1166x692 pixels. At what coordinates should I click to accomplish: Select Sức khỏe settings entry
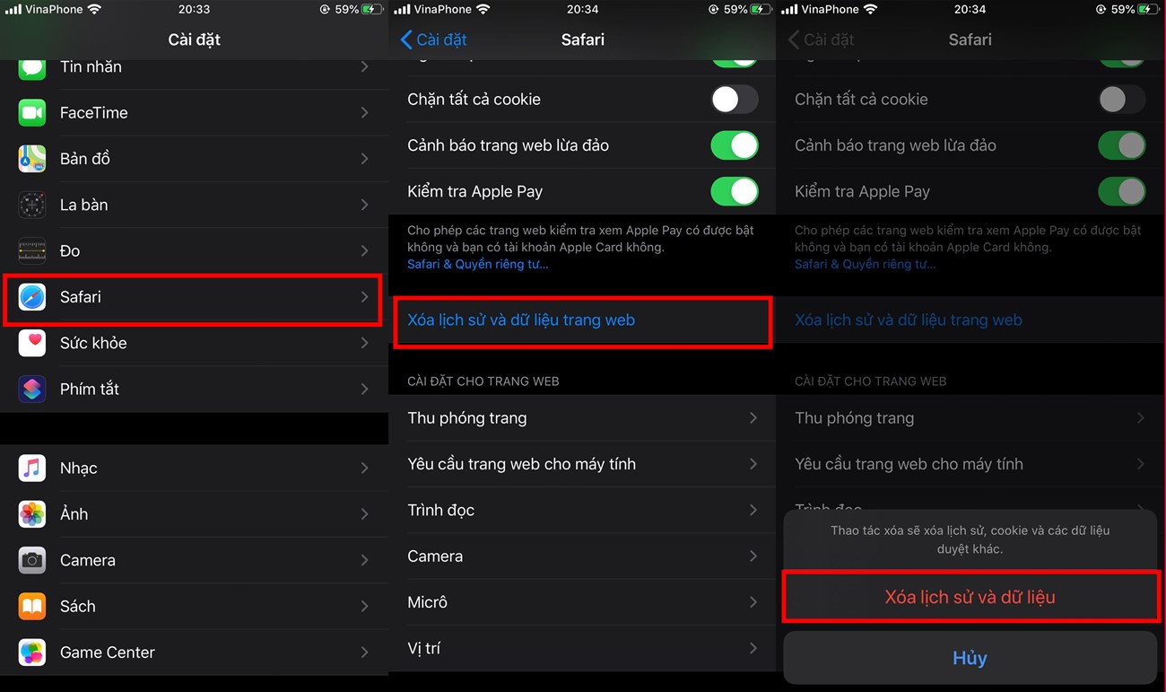[x=194, y=343]
